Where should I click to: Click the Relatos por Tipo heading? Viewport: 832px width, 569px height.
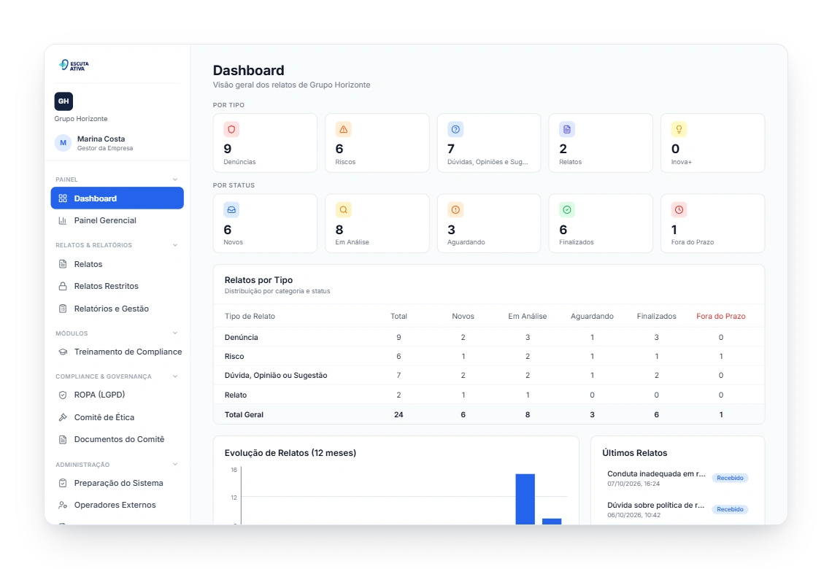tap(258, 281)
